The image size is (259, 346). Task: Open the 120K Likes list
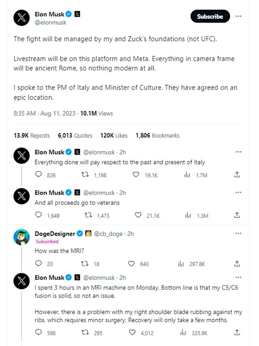click(x=114, y=135)
